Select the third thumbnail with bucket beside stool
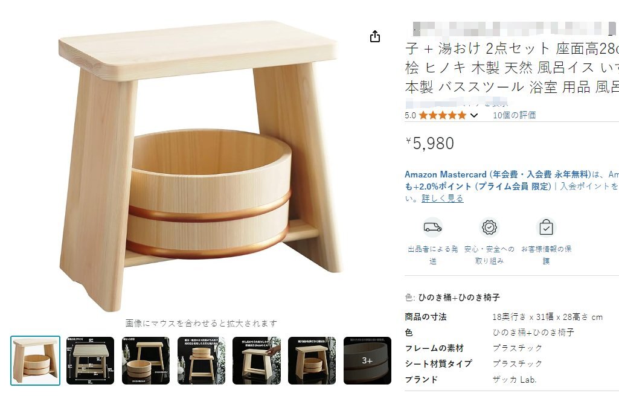 click(x=146, y=360)
